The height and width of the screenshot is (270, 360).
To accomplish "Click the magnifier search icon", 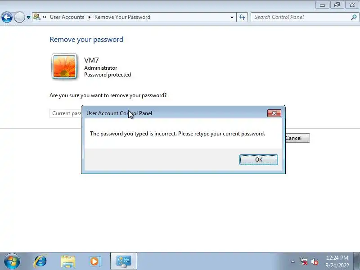I will coord(354,17).
